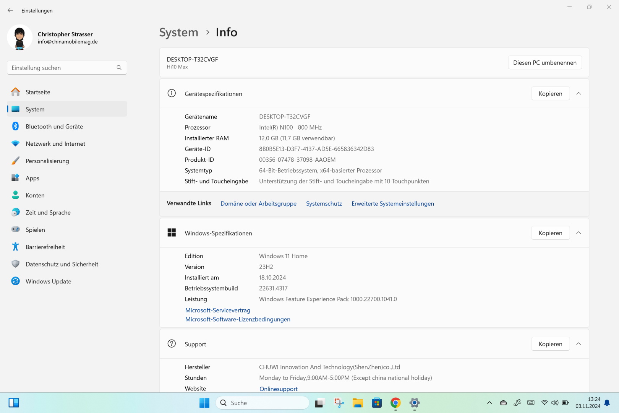This screenshot has width=619, height=413.
Task: Open the Systemschutz link
Action: tap(324, 204)
